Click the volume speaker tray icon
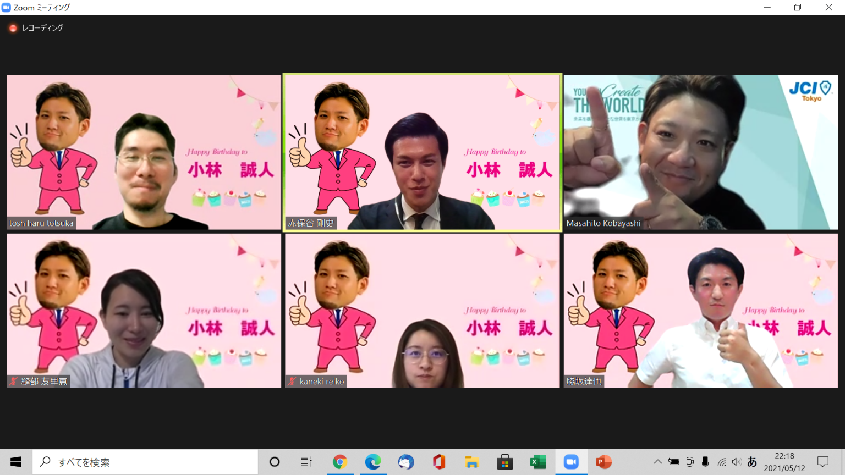This screenshot has height=475, width=845. 737,462
